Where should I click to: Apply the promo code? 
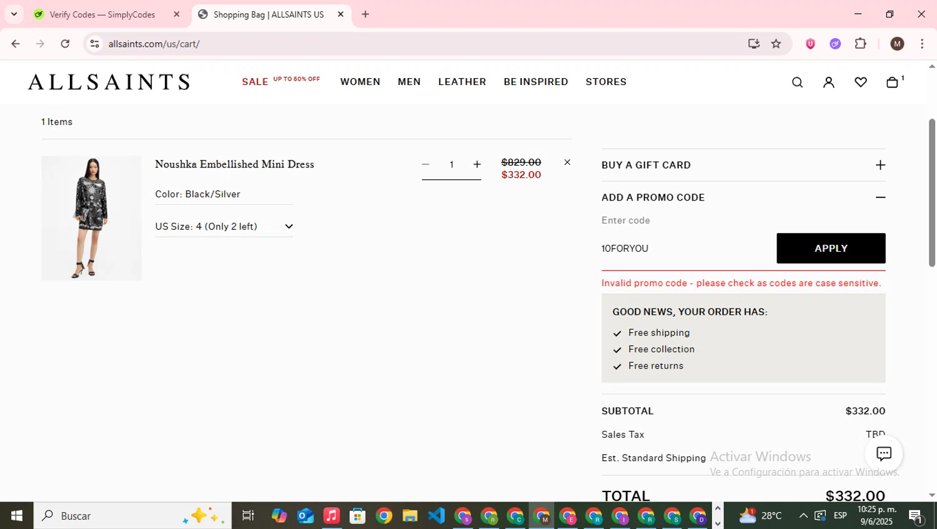[831, 249]
